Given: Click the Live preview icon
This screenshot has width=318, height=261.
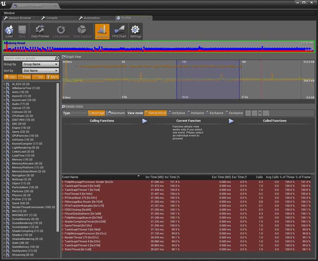Looking at the screenshot, I should pyautogui.click(x=61, y=30).
